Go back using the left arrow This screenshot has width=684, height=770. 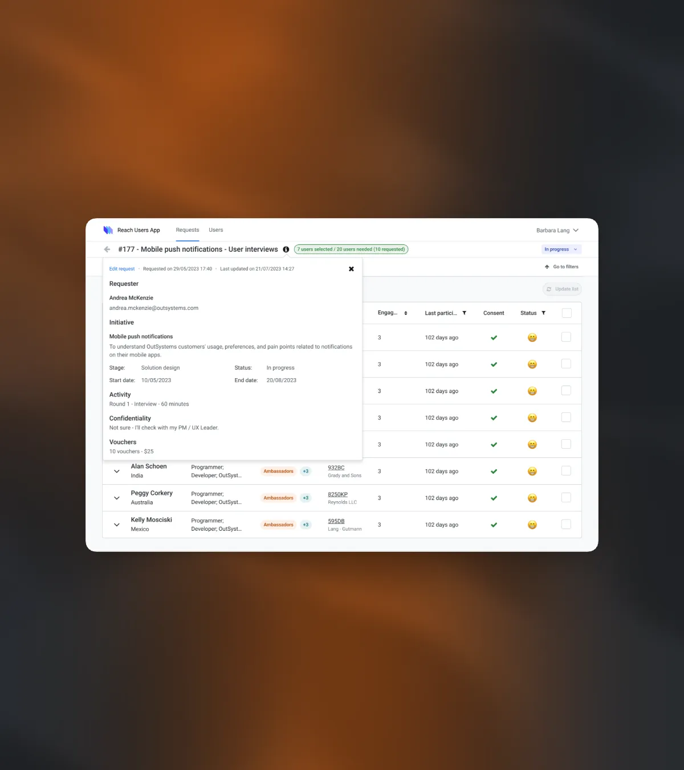tap(107, 249)
